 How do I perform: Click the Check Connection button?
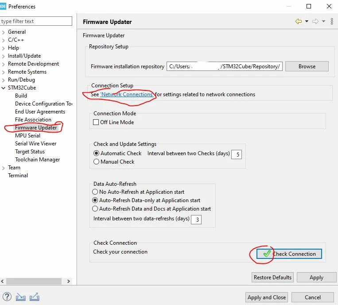[x=289, y=254]
